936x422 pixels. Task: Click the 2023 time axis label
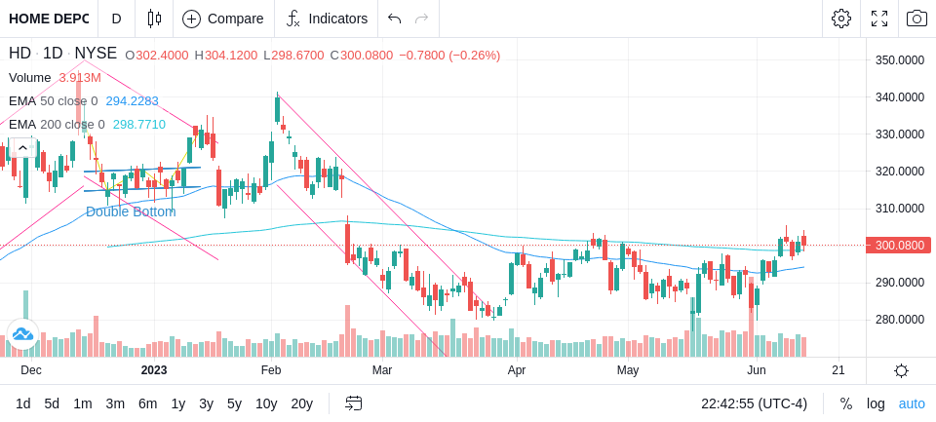click(154, 370)
